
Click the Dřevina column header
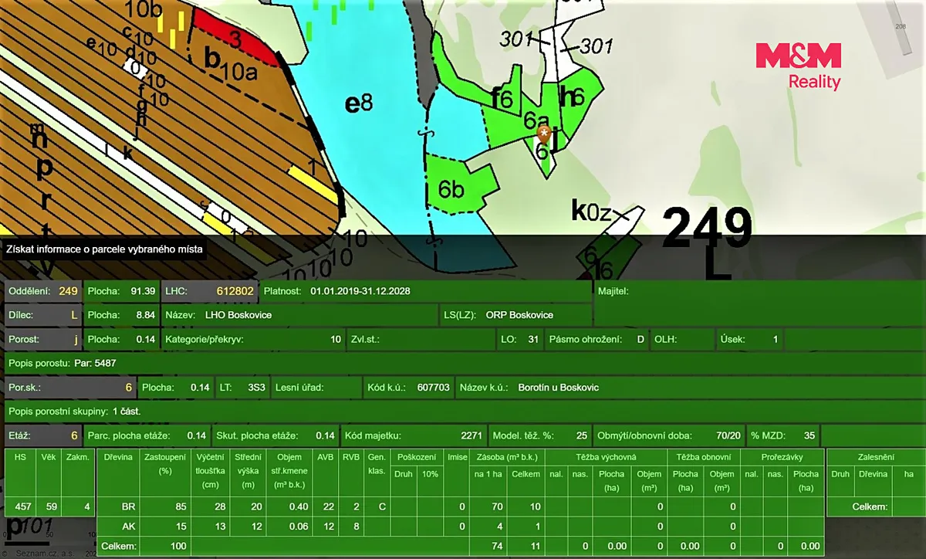tap(117, 457)
